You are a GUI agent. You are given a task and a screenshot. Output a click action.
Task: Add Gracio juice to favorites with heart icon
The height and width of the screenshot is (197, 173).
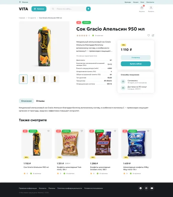pos(149,35)
